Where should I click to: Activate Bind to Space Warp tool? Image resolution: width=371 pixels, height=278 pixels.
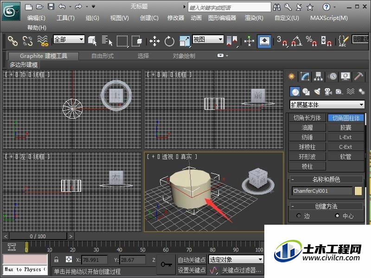[43, 41]
